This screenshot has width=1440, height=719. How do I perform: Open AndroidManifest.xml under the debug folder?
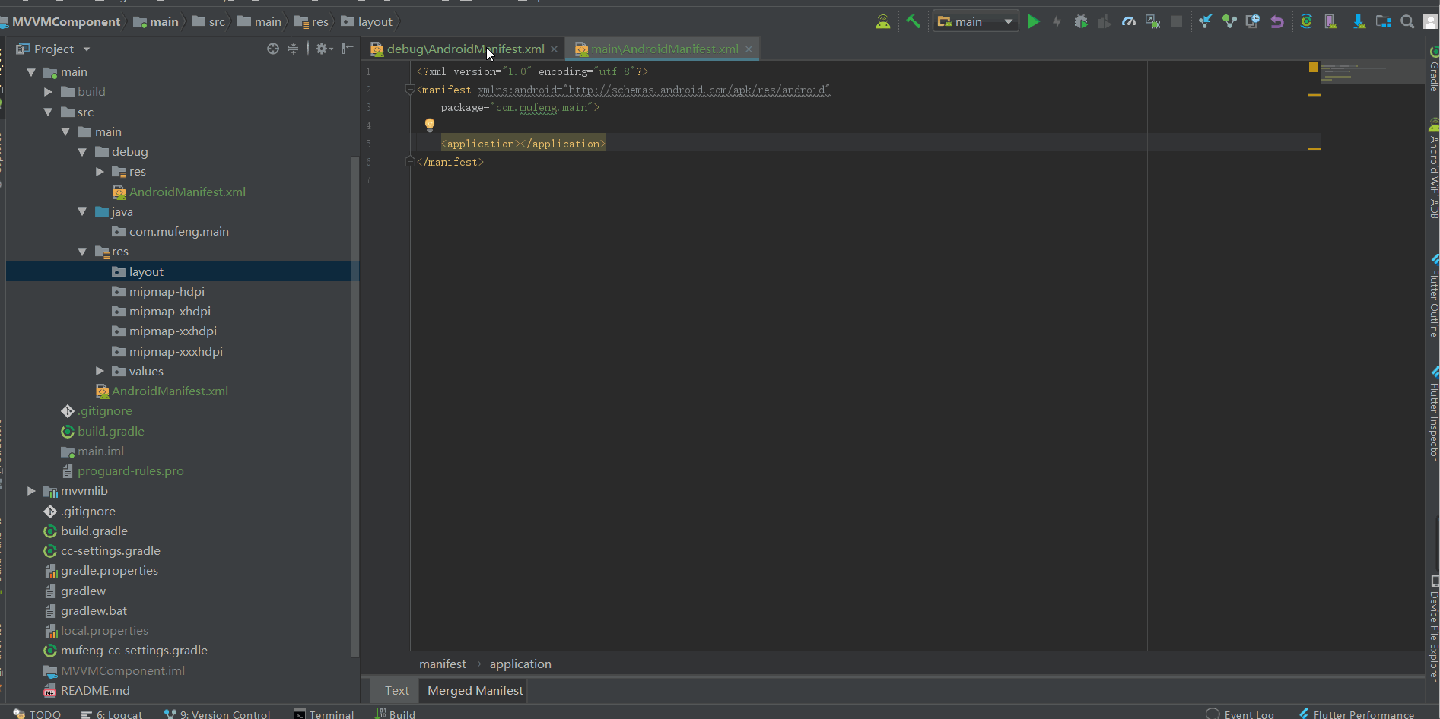click(187, 192)
